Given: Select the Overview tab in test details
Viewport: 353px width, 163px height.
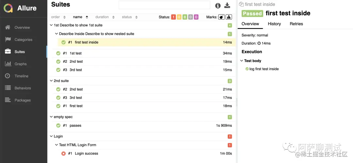Looking at the screenshot, I should pyautogui.click(x=250, y=24).
